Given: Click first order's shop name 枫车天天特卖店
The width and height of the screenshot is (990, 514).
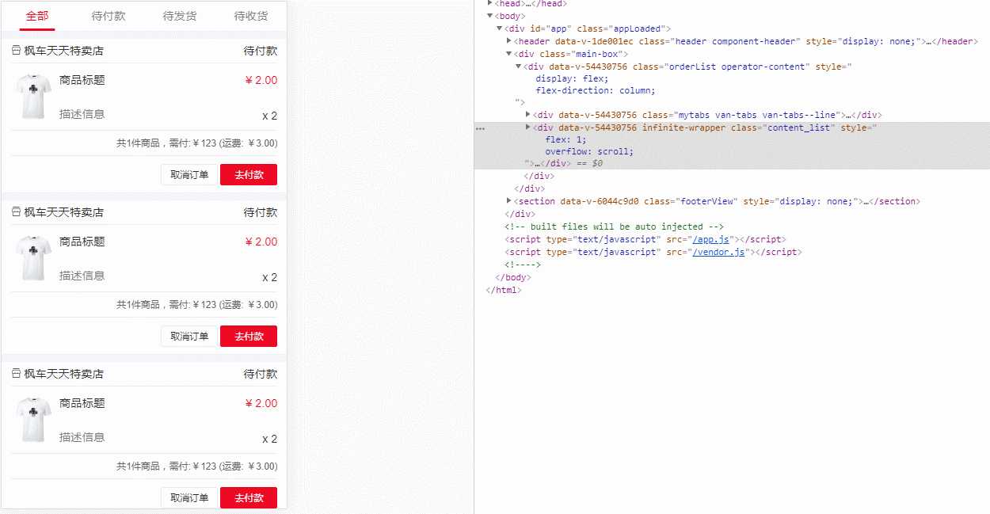Looking at the screenshot, I should click(63, 51).
